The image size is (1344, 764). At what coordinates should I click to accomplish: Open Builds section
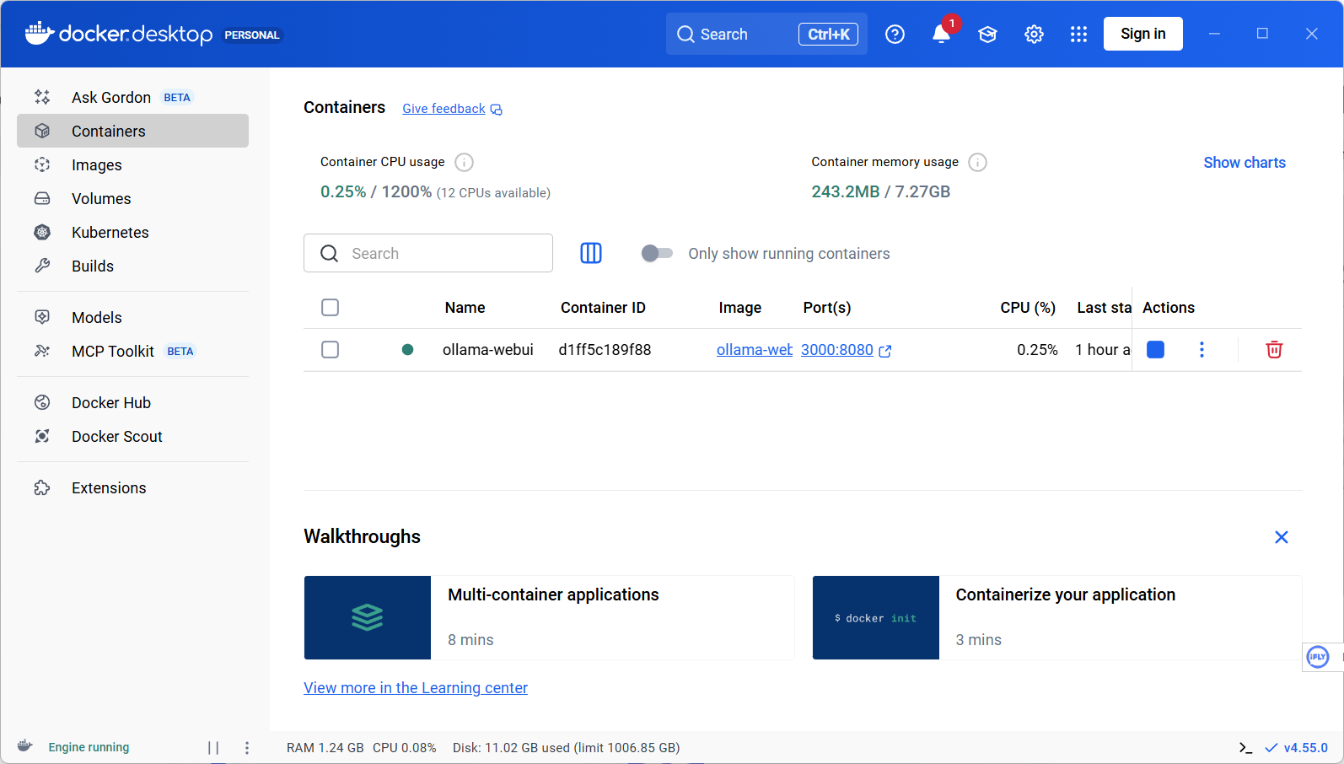[132, 266]
